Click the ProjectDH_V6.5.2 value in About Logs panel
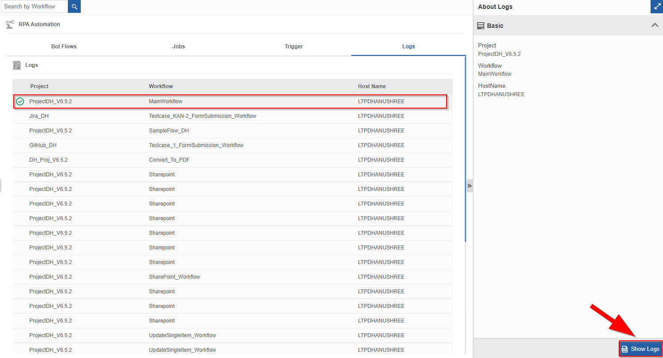Screen dimensions: 663x358 tap(499, 54)
